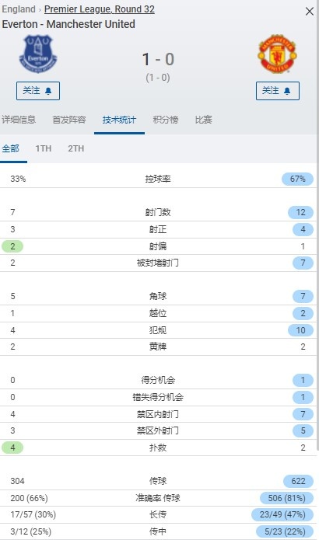The height and width of the screenshot is (540, 319).
Task: Select the 技术统计 tab
Action: (x=119, y=120)
